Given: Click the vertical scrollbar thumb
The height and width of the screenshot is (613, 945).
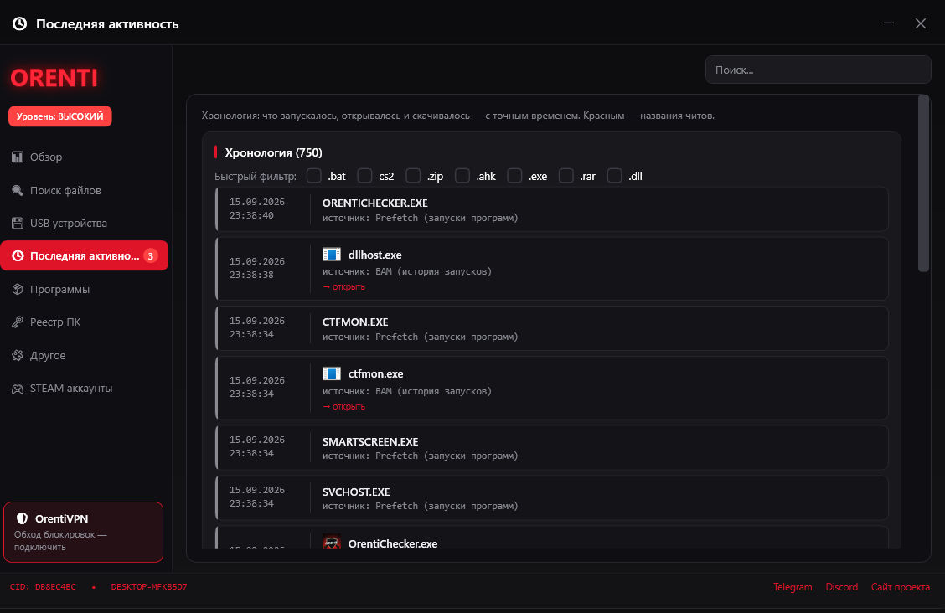Looking at the screenshot, I should (923, 183).
